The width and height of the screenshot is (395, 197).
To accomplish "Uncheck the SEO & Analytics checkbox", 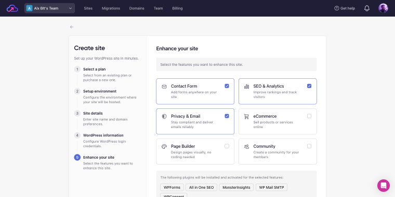I will tap(309, 86).
